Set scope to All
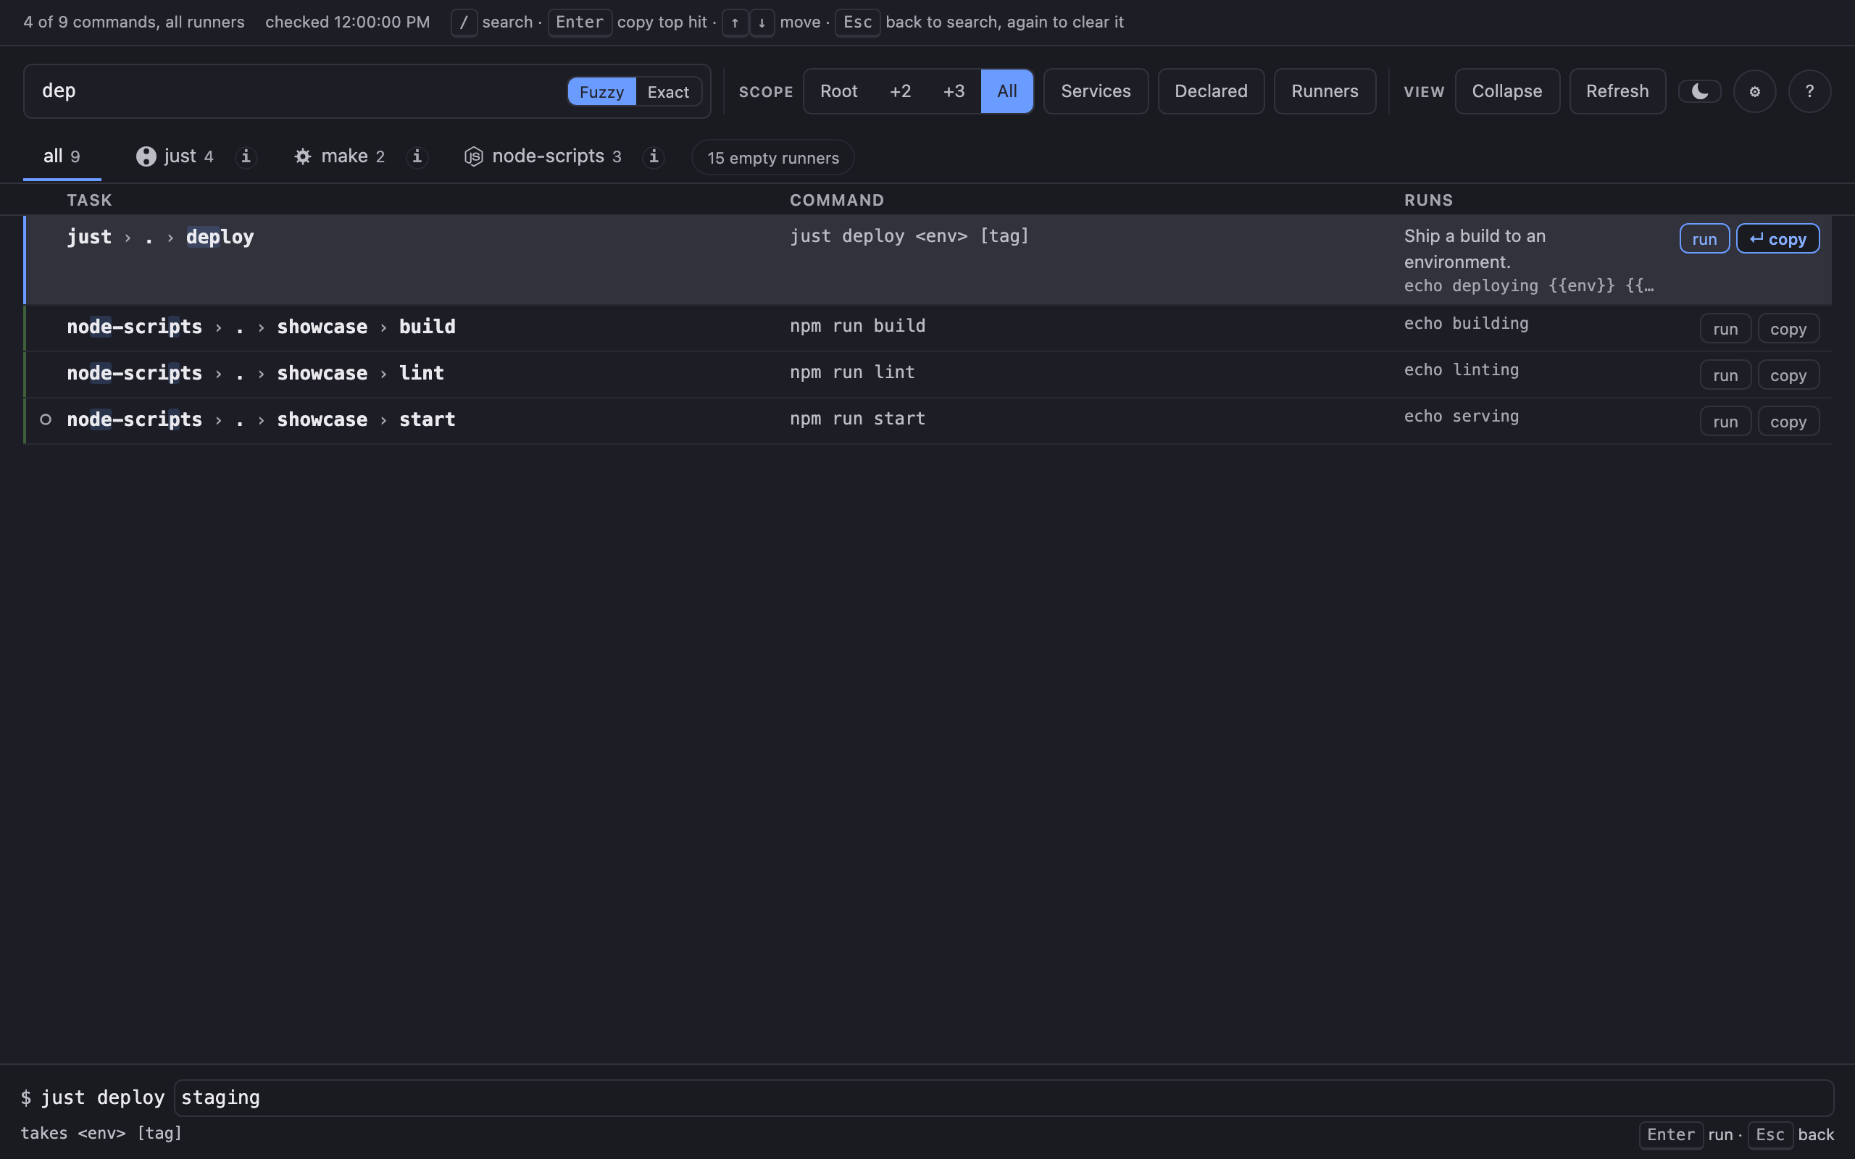Viewport: 1855px width, 1159px height. [x=1006, y=91]
